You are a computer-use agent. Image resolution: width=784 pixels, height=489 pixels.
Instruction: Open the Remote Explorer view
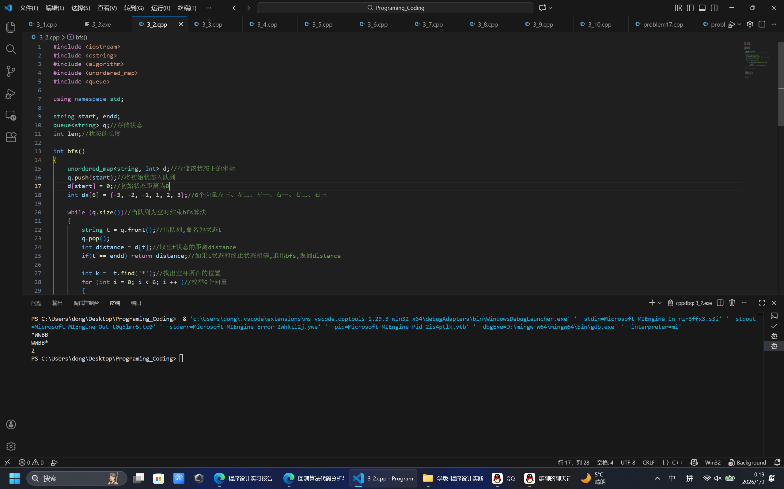[x=11, y=115]
